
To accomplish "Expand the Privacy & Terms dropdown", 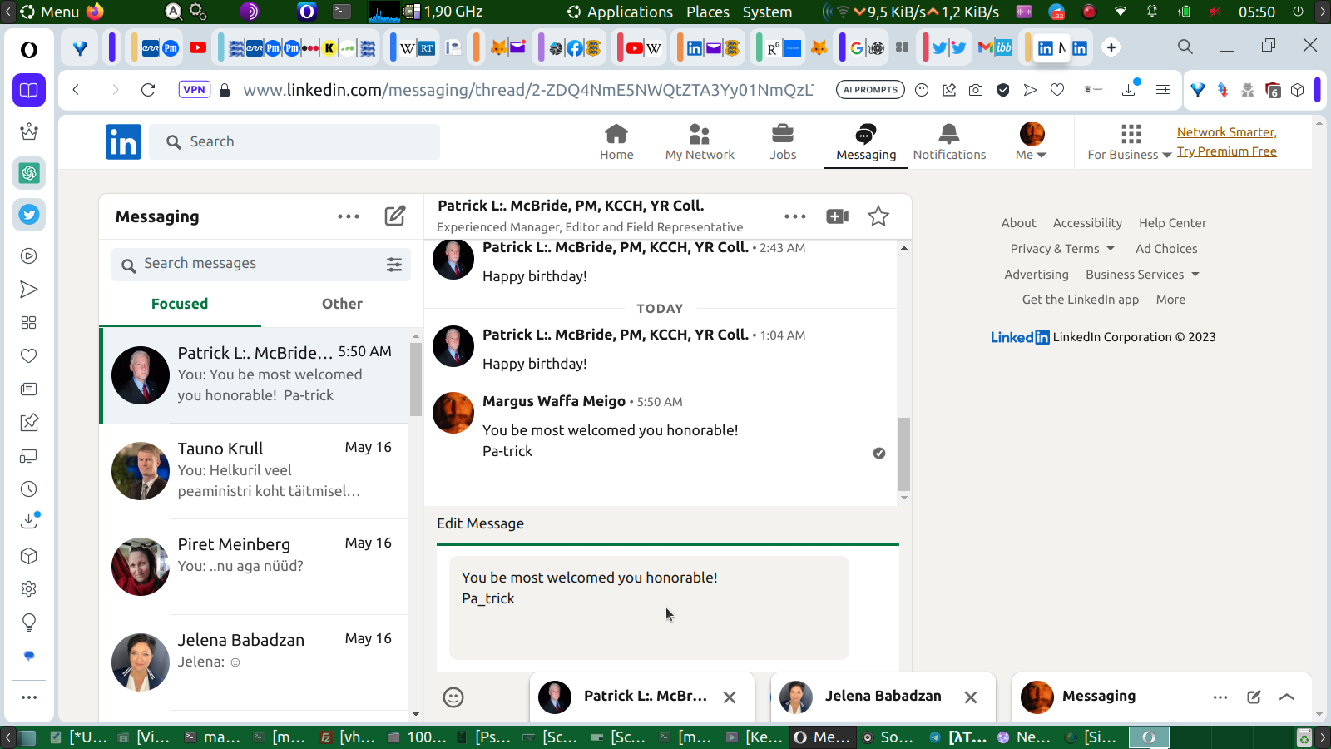I will point(1062,249).
